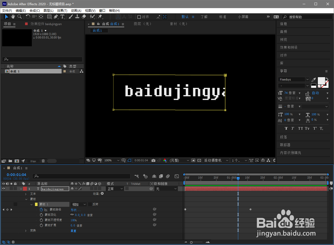Open the 活动摄像机 view dropdown
The image size is (334, 245).
pyautogui.click(x=216, y=160)
